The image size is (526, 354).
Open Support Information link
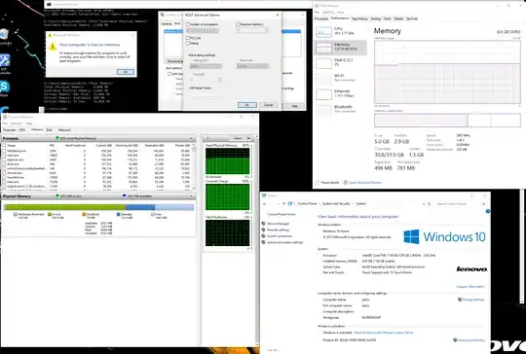[470, 287]
